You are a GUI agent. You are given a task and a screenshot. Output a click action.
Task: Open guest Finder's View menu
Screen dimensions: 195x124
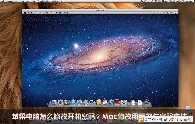tap(47, 13)
